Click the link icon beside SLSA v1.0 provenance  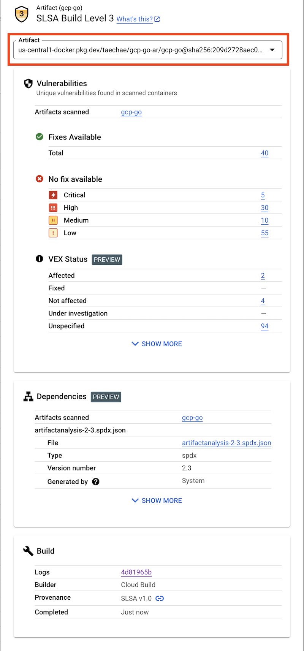159,598
